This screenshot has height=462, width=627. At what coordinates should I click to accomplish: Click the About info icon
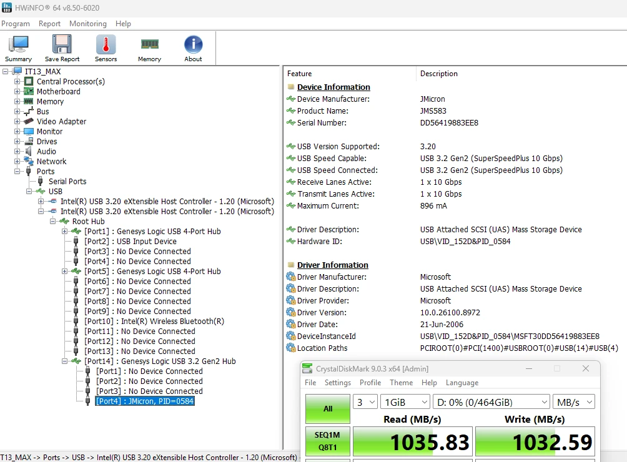[x=193, y=48]
